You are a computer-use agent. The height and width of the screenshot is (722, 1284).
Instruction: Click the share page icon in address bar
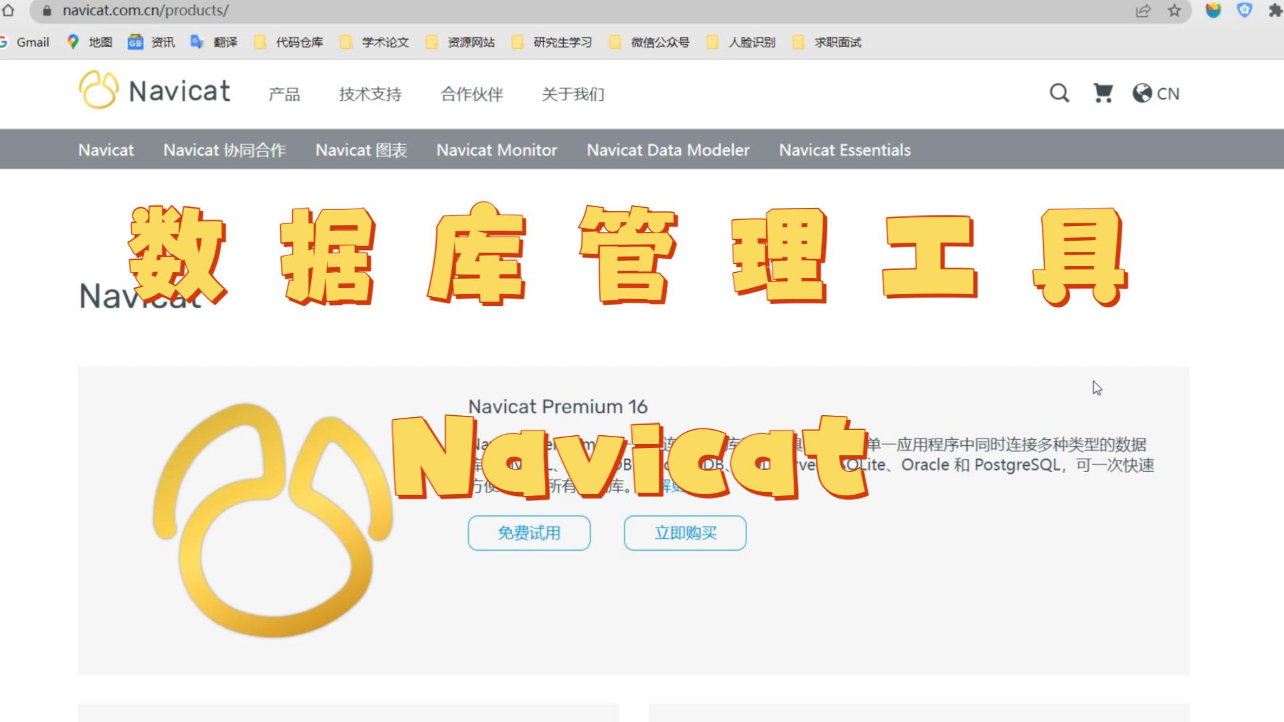1143,11
